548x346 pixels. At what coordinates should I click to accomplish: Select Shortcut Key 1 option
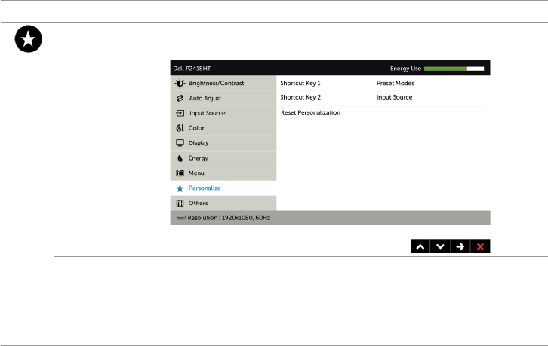click(300, 84)
